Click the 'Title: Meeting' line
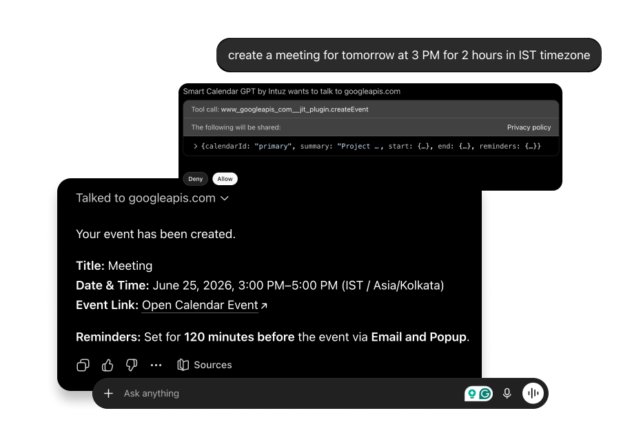Image resolution: width=641 pixels, height=435 pixels. [x=114, y=266]
